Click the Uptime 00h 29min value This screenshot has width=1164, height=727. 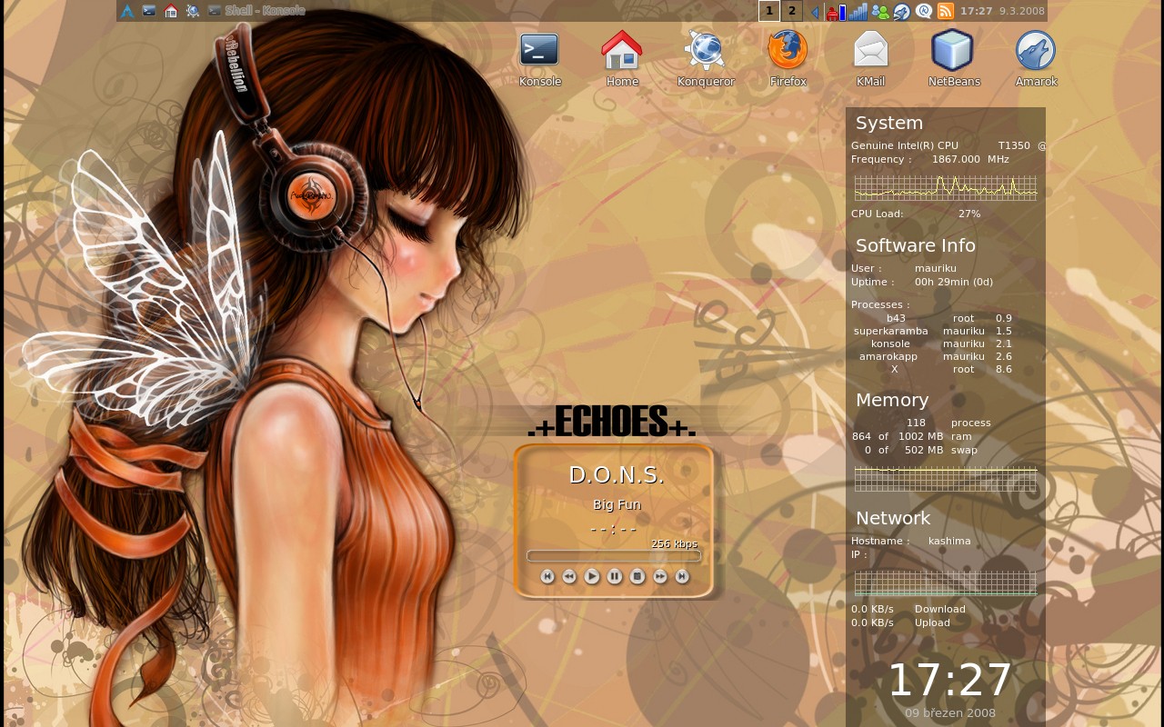[954, 282]
